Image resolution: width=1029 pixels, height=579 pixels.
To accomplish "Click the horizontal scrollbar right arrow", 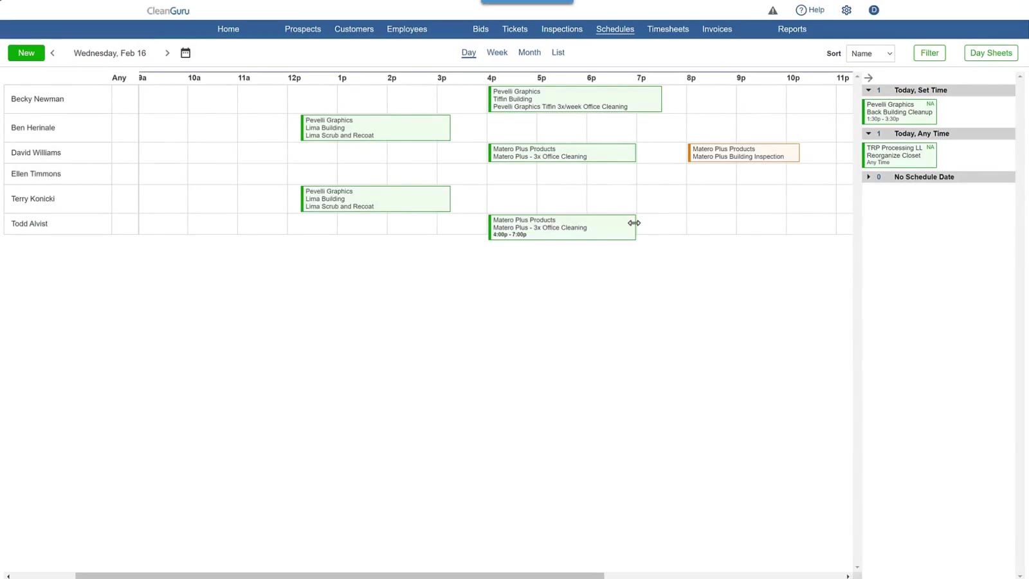I will click(848, 576).
